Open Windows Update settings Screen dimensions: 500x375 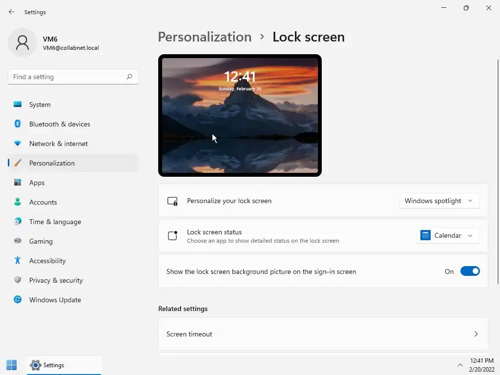click(73, 300)
